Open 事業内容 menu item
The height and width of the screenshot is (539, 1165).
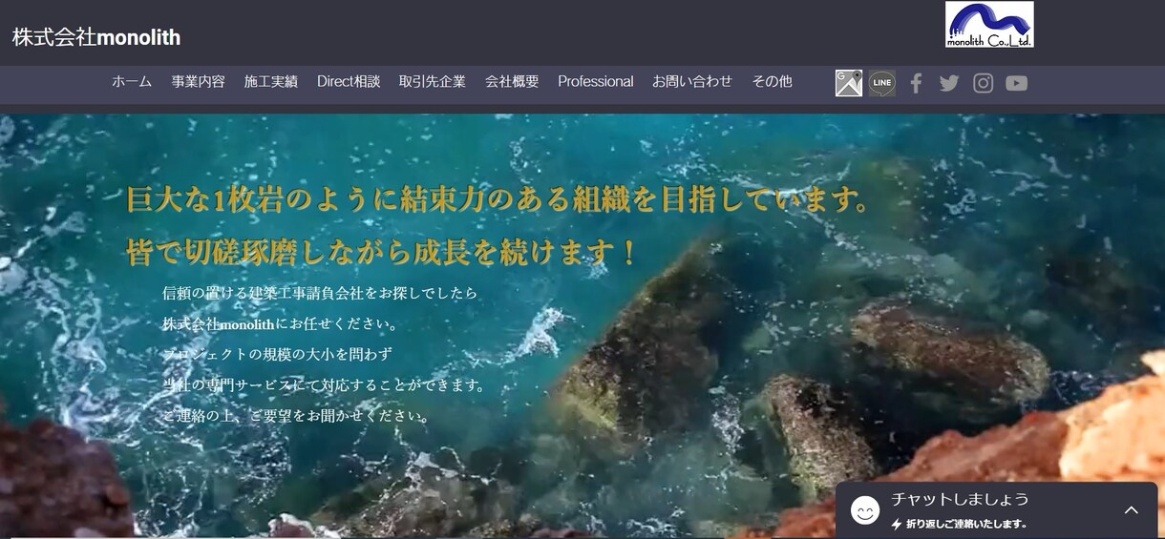pyautogui.click(x=199, y=82)
